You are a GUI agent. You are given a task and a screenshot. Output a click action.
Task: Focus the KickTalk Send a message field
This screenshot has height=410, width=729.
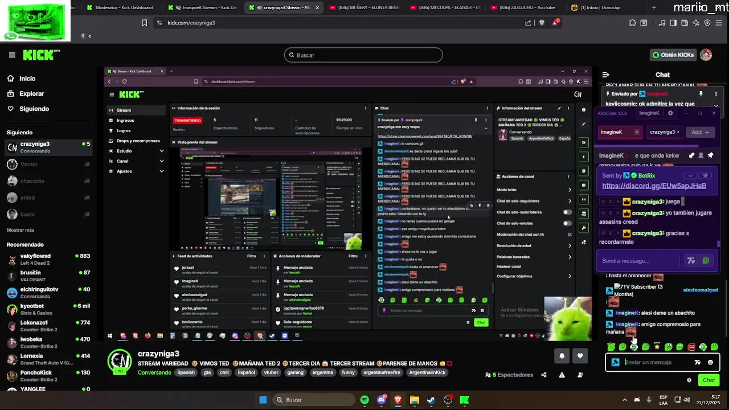(638, 261)
